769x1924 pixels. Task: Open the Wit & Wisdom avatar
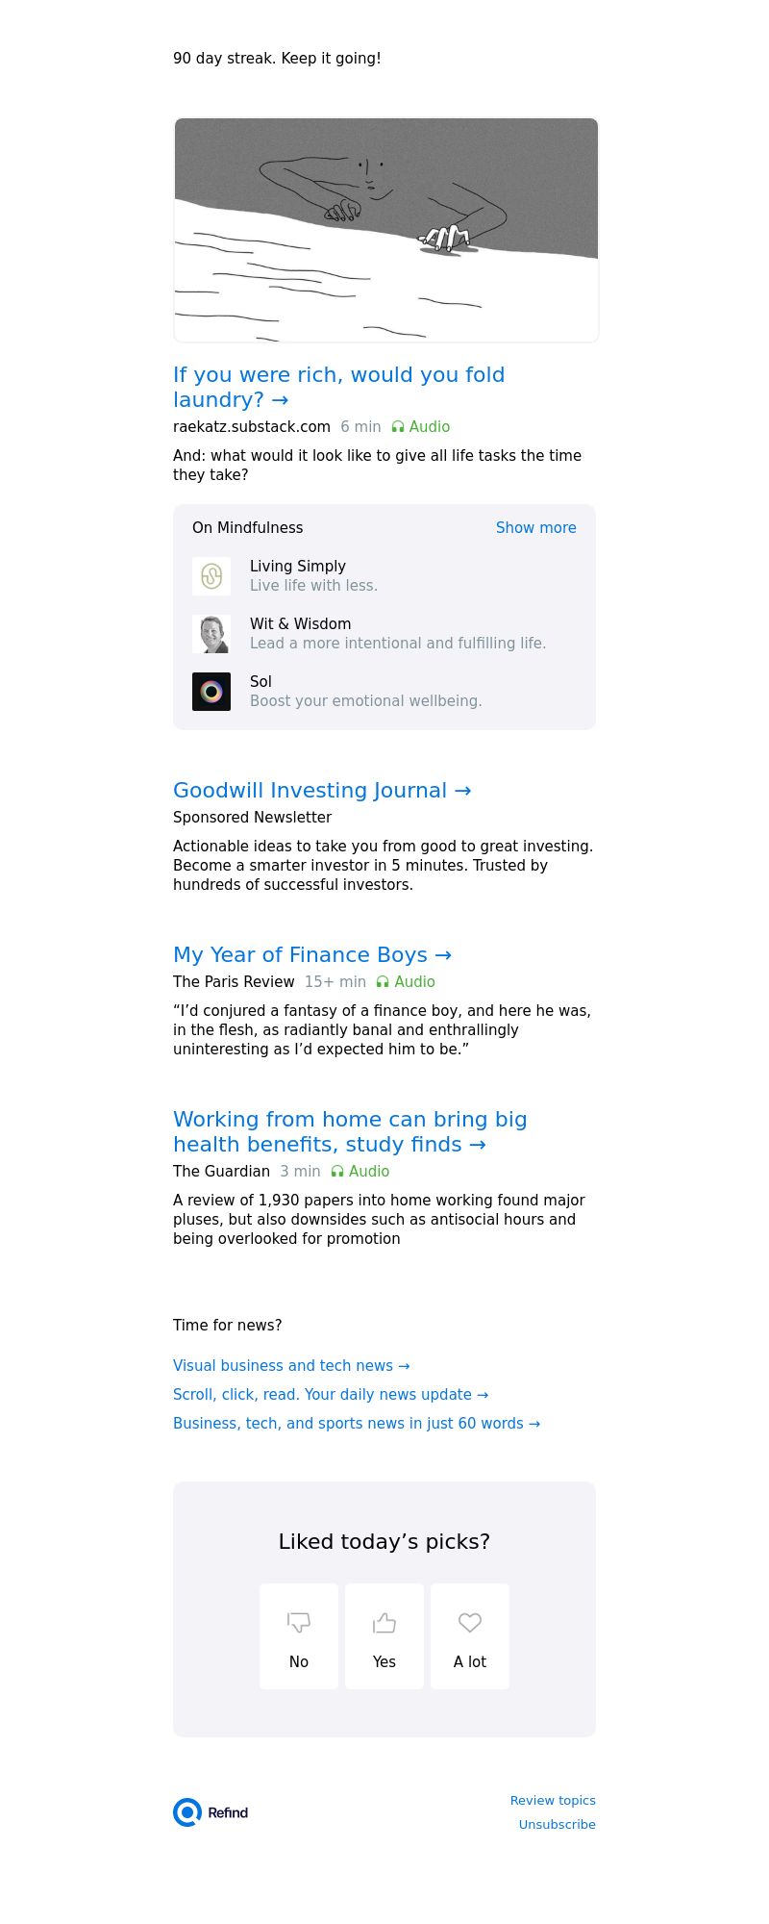pos(211,634)
